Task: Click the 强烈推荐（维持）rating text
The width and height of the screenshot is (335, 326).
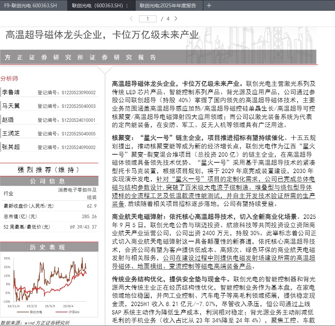Action: (49, 170)
